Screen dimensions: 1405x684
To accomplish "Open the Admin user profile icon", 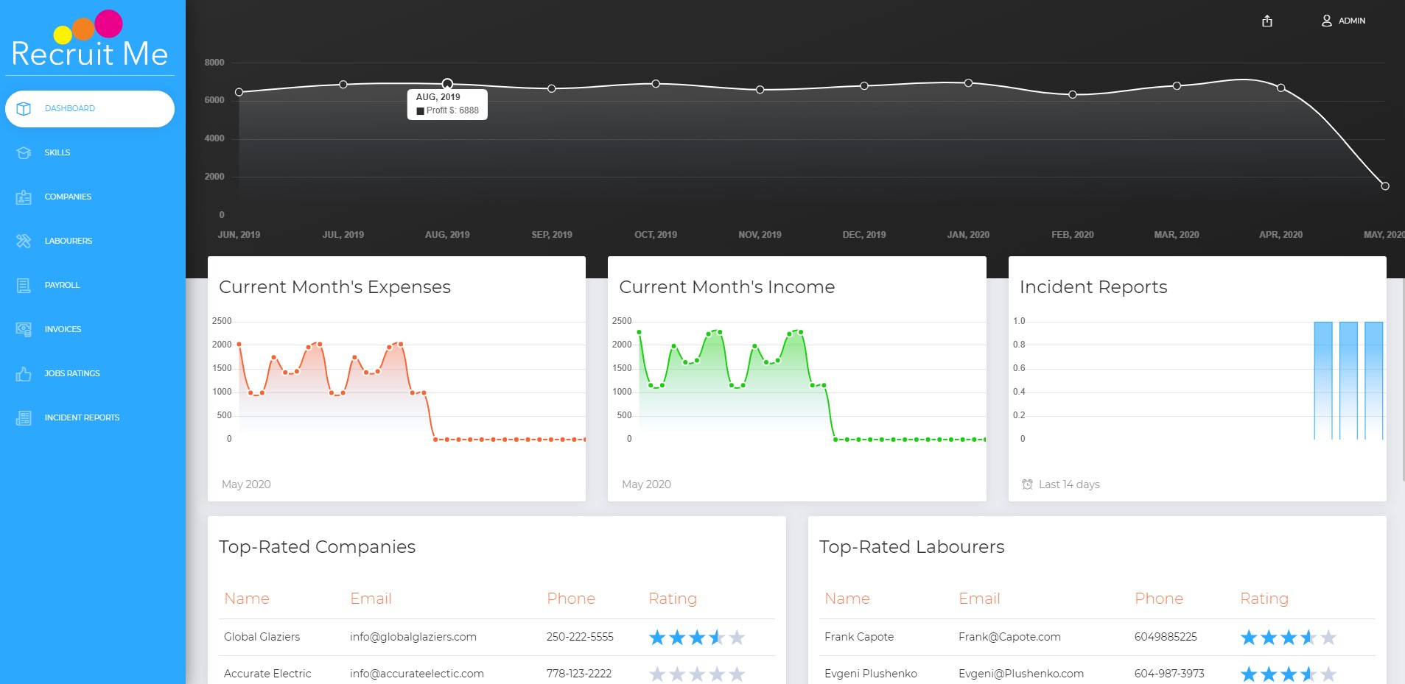I will (x=1326, y=21).
